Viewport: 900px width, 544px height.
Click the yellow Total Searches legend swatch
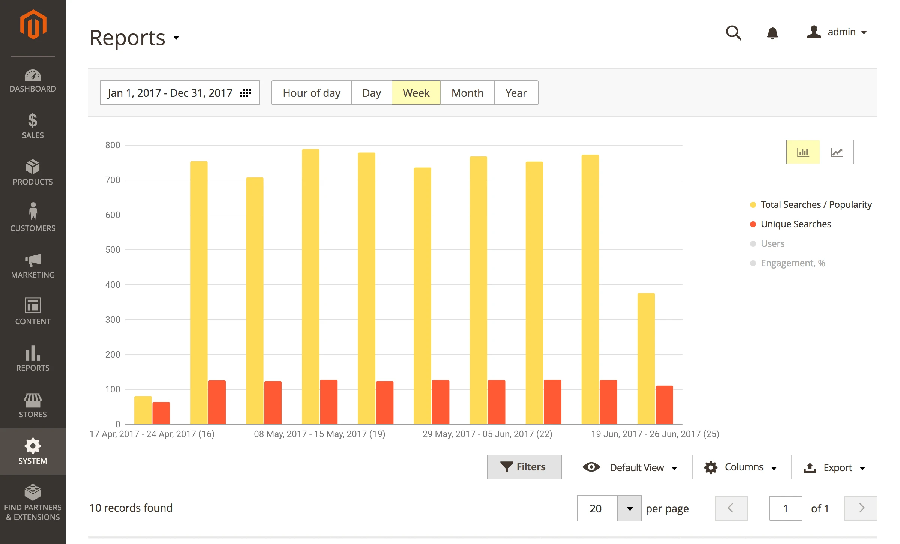click(x=753, y=205)
